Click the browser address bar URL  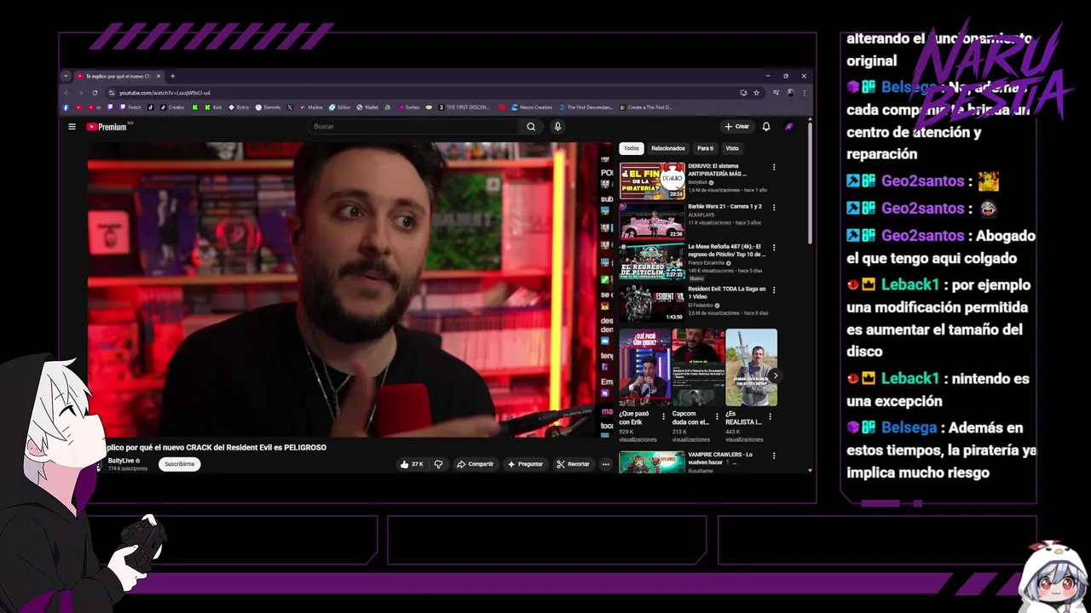click(165, 93)
